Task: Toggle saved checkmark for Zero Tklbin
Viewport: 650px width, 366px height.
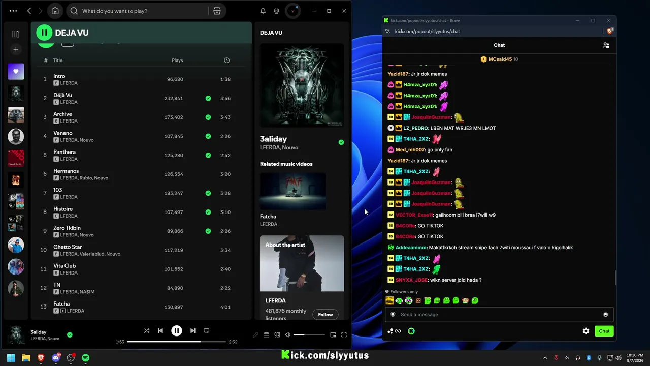Action: coord(208,231)
